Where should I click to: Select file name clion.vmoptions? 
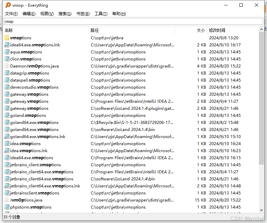pos(26,59)
